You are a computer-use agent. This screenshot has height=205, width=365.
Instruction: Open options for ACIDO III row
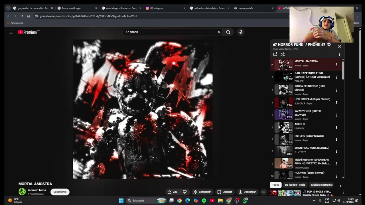[336, 128]
